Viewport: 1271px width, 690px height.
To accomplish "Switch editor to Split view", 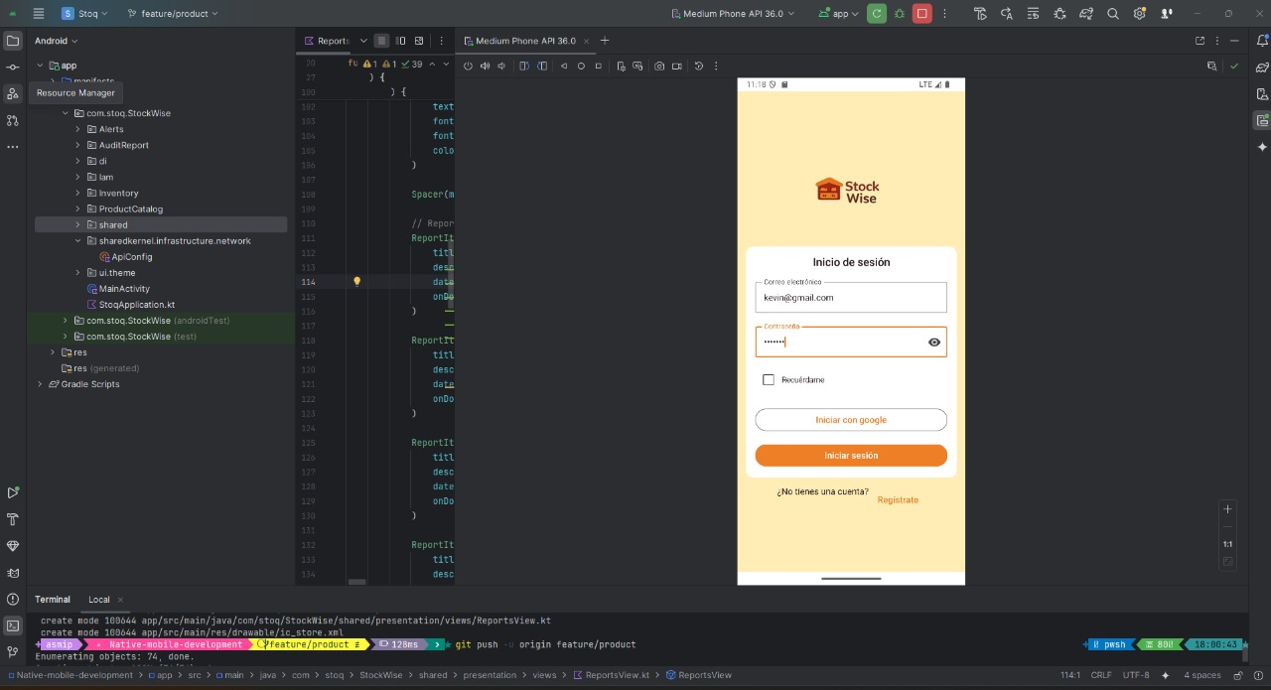I will tap(400, 41).
